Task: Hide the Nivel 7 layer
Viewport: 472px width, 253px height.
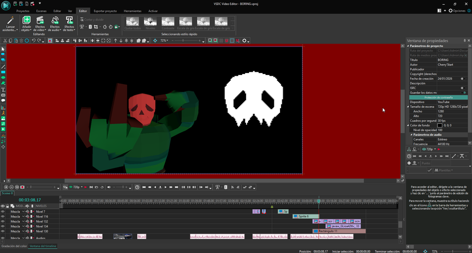Action: (x=3, y=212)
